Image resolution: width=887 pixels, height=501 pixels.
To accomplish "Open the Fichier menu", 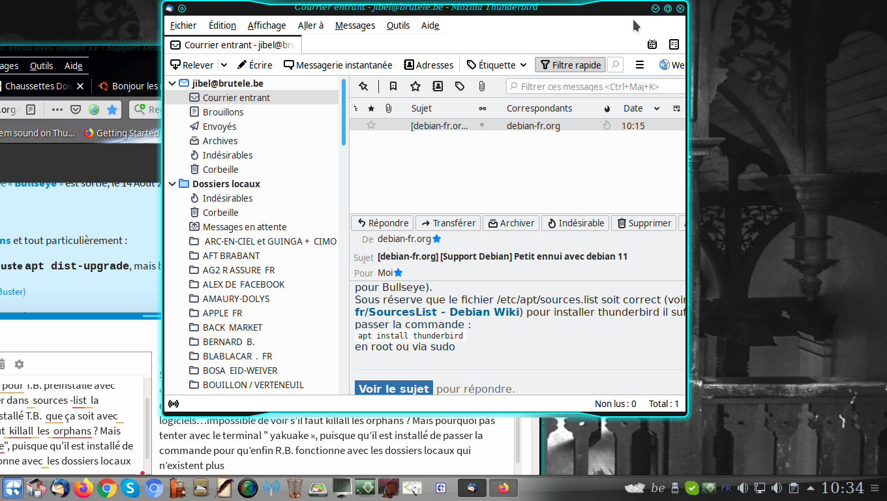I will 183,25.
